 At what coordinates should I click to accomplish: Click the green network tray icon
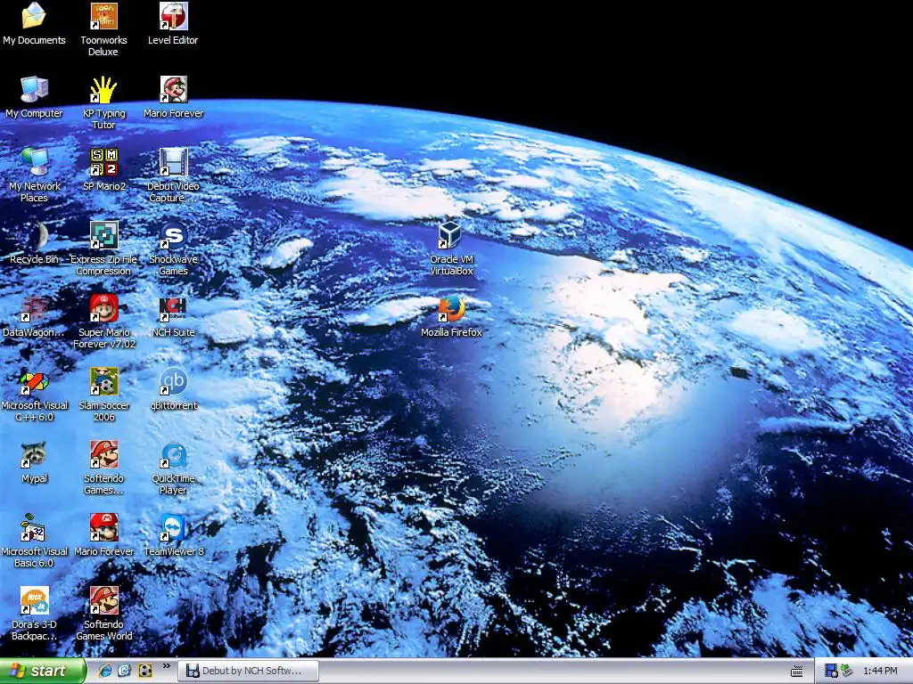[847, 671]
